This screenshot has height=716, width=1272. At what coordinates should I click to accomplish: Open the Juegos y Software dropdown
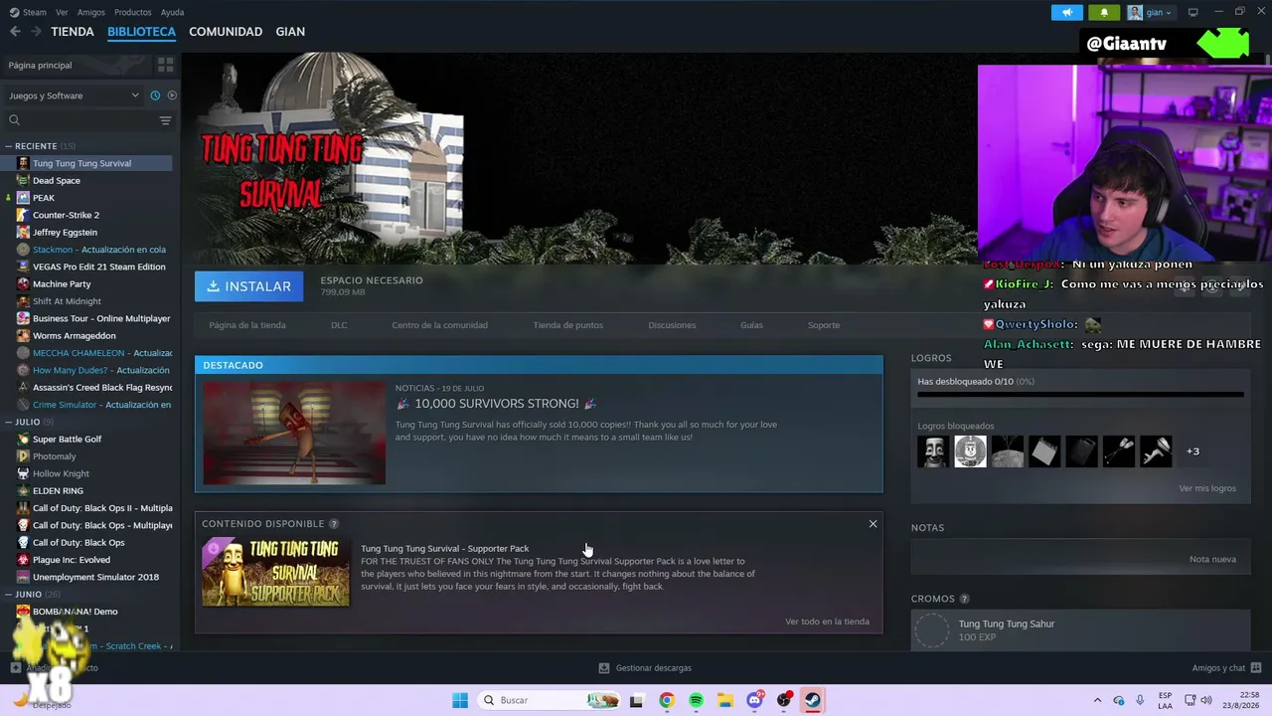tap(75, 95)
